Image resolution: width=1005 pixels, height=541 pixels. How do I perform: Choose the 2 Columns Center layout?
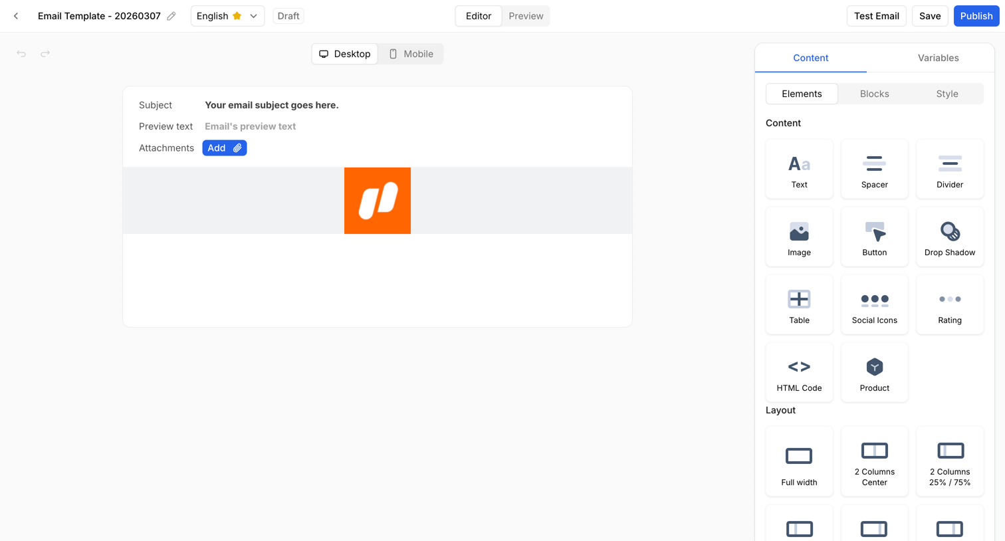874,462
